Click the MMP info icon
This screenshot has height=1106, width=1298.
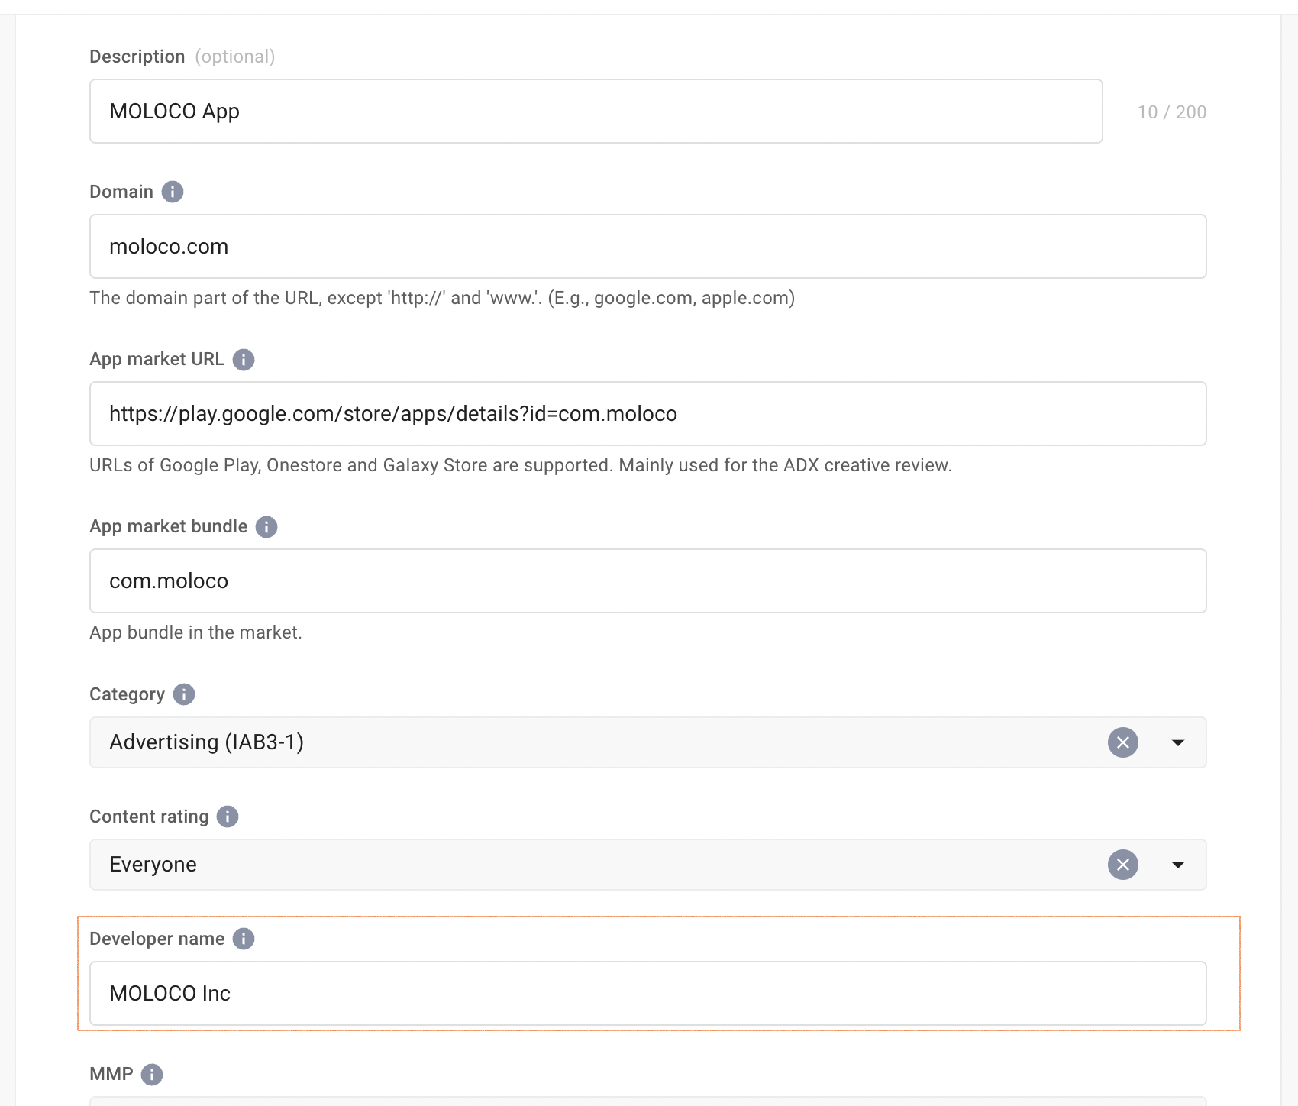[152, 1075]
